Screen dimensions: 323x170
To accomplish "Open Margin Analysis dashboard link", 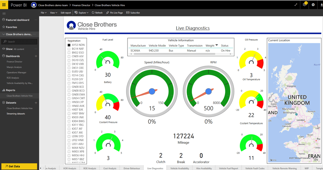I will pos(14,67).
